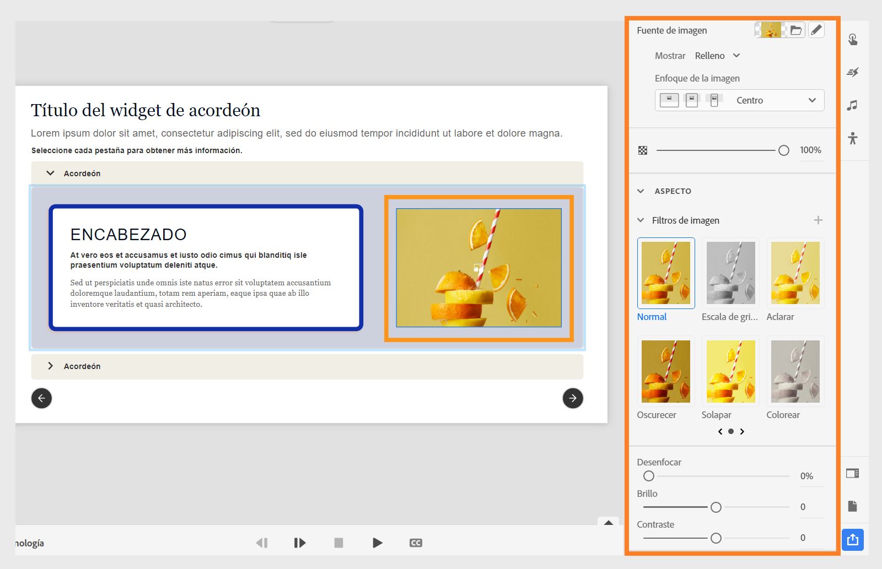
Task: Collapse the expanded Acordeón tab header
Action: [x=307, y=174]
